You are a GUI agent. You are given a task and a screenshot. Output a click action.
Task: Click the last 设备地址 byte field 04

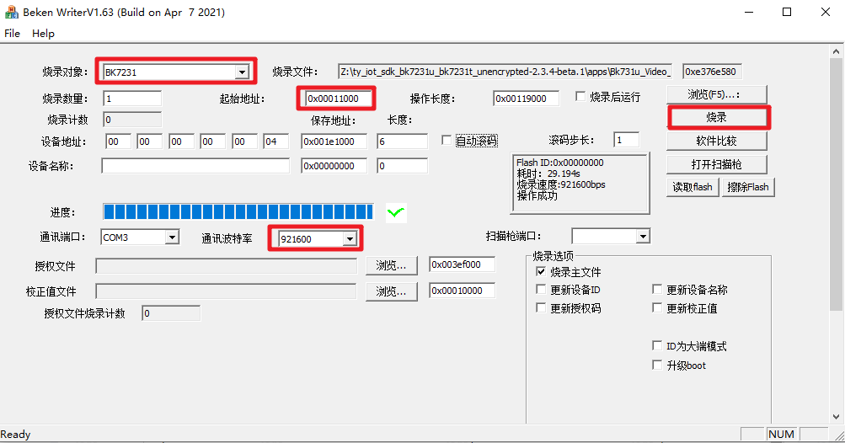point(276,141)
